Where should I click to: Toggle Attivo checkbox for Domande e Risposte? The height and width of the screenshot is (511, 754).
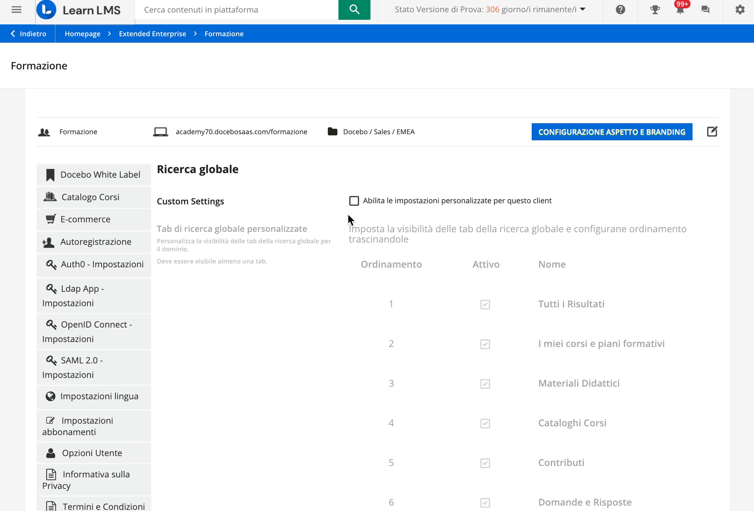485,503
